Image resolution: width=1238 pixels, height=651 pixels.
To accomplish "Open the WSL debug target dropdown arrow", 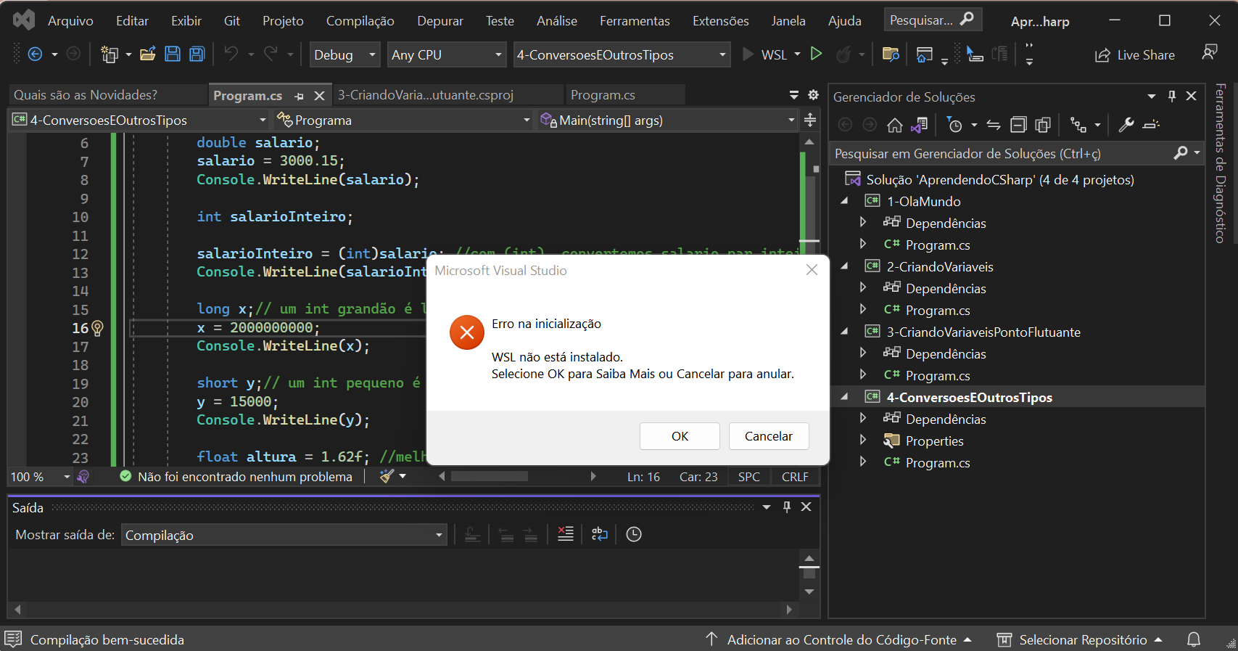I will pos(797,54).
